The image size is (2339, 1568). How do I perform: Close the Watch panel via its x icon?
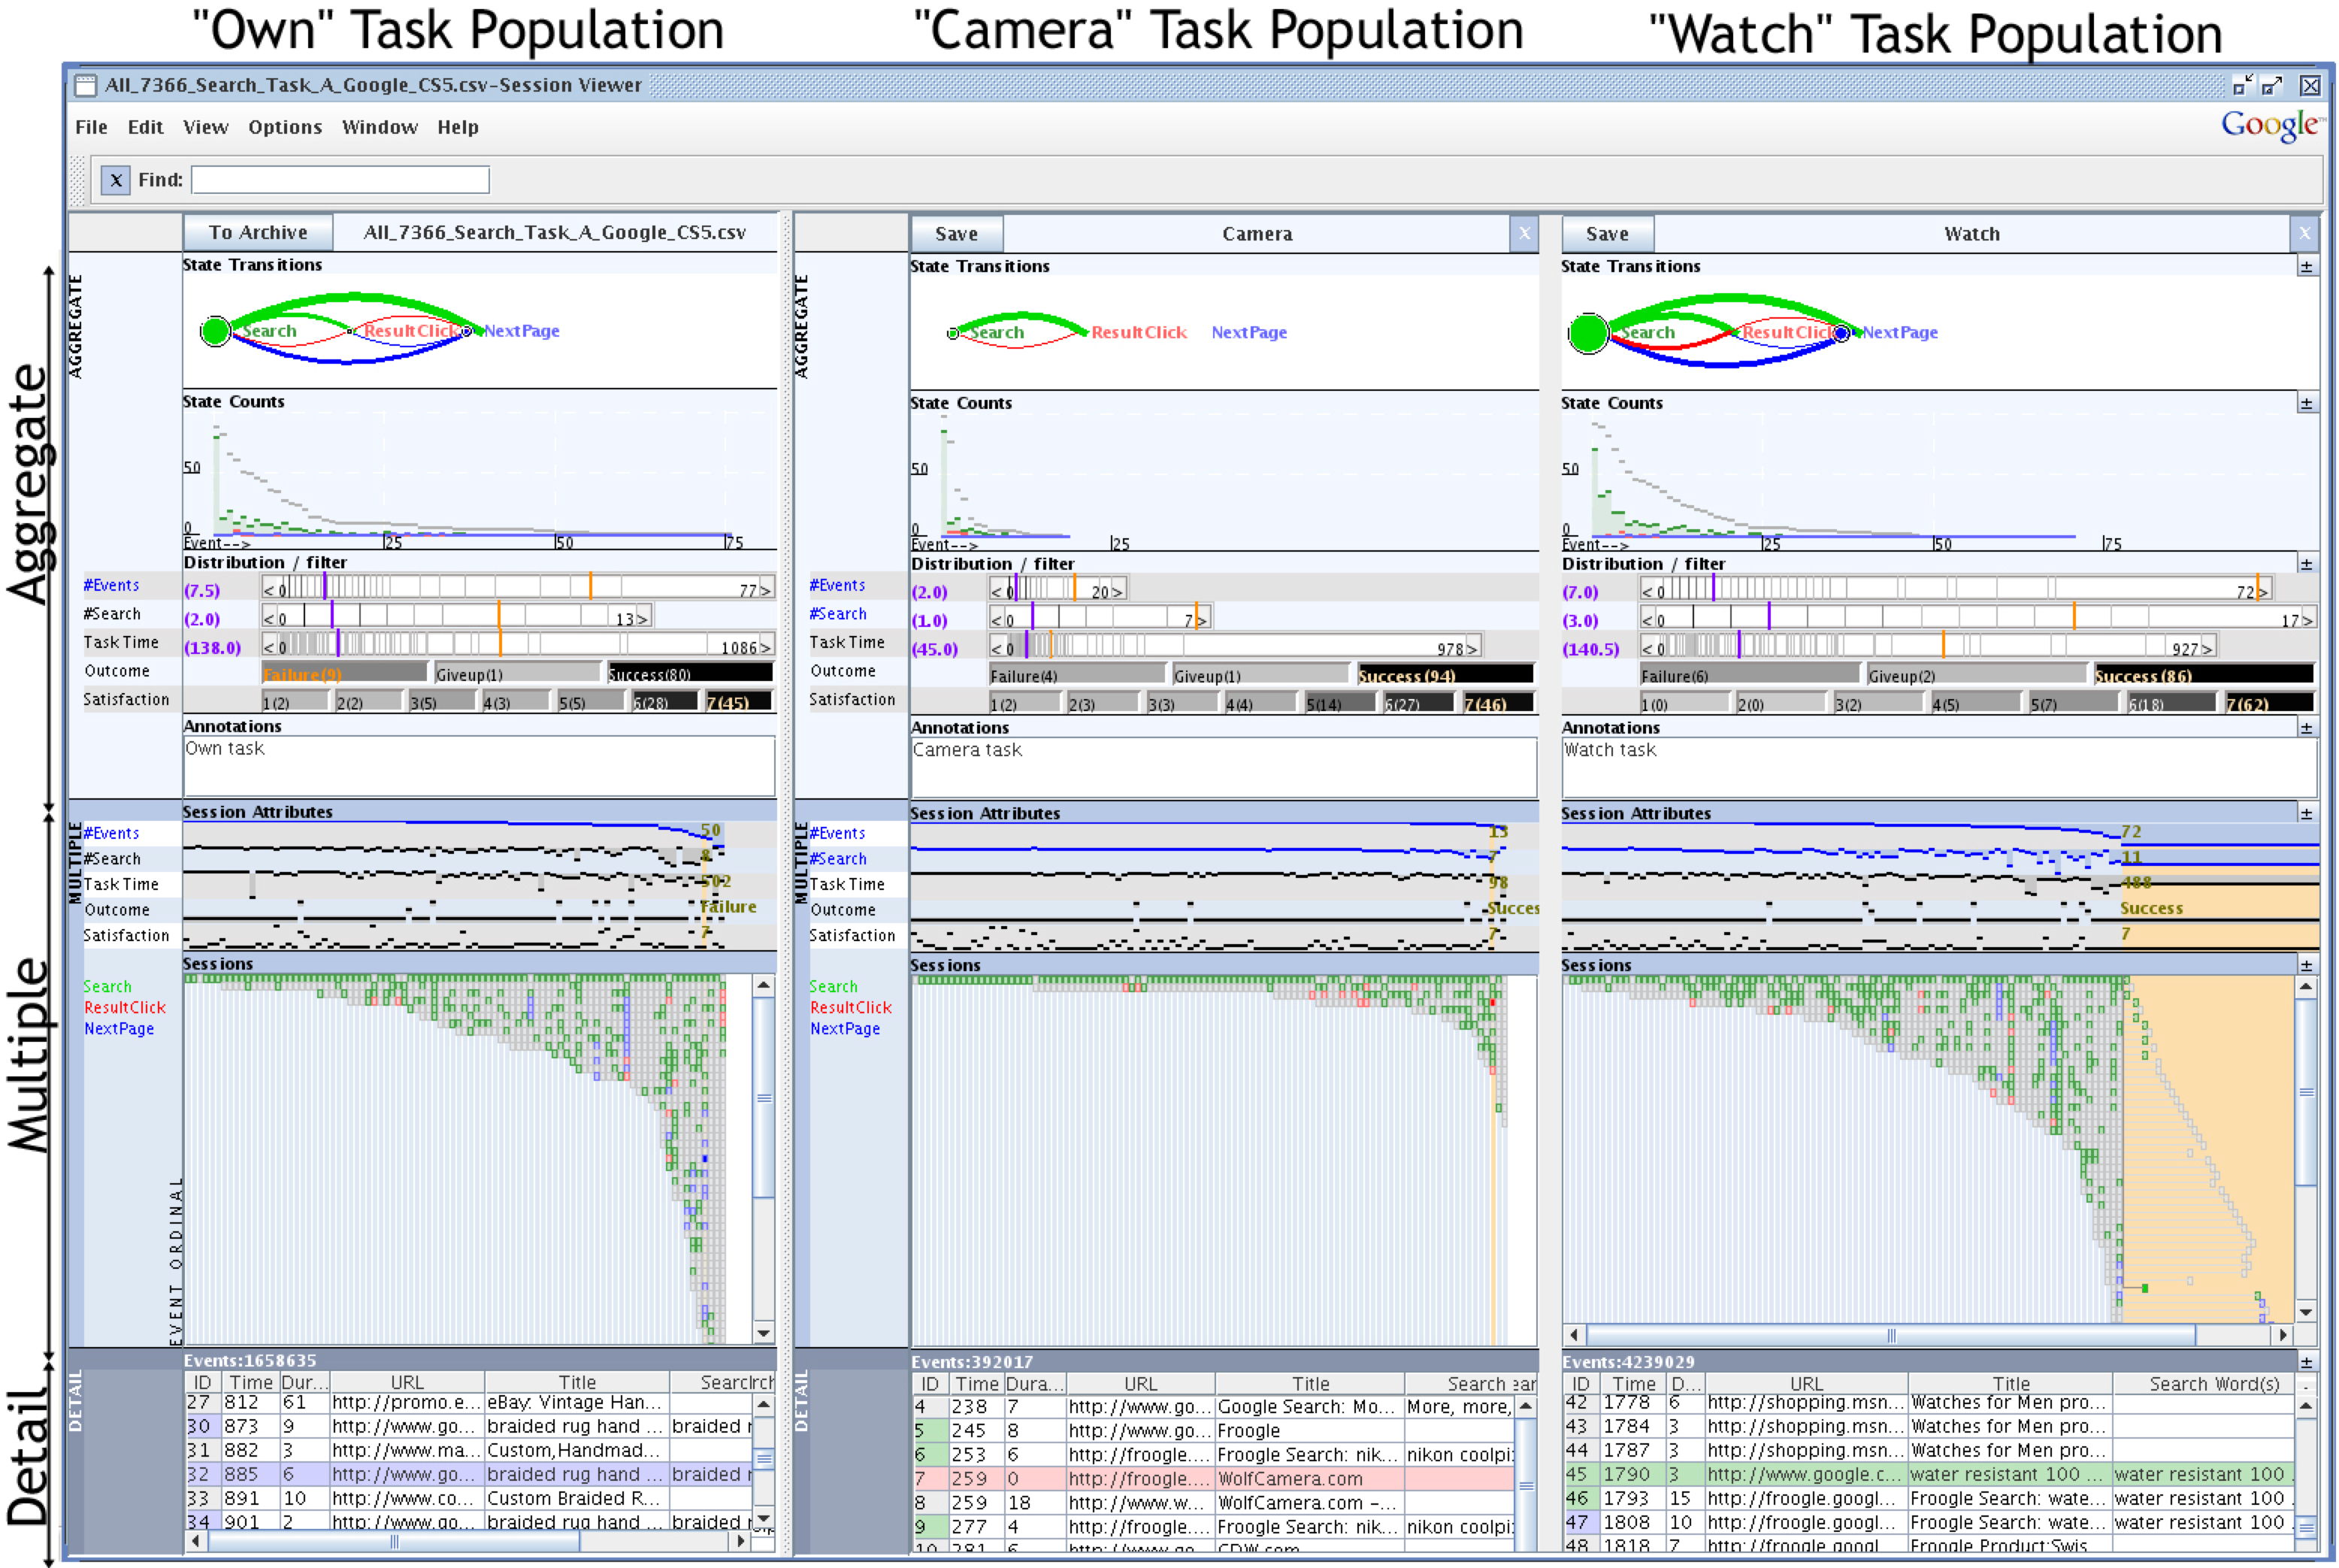[x=2304, y=233]
